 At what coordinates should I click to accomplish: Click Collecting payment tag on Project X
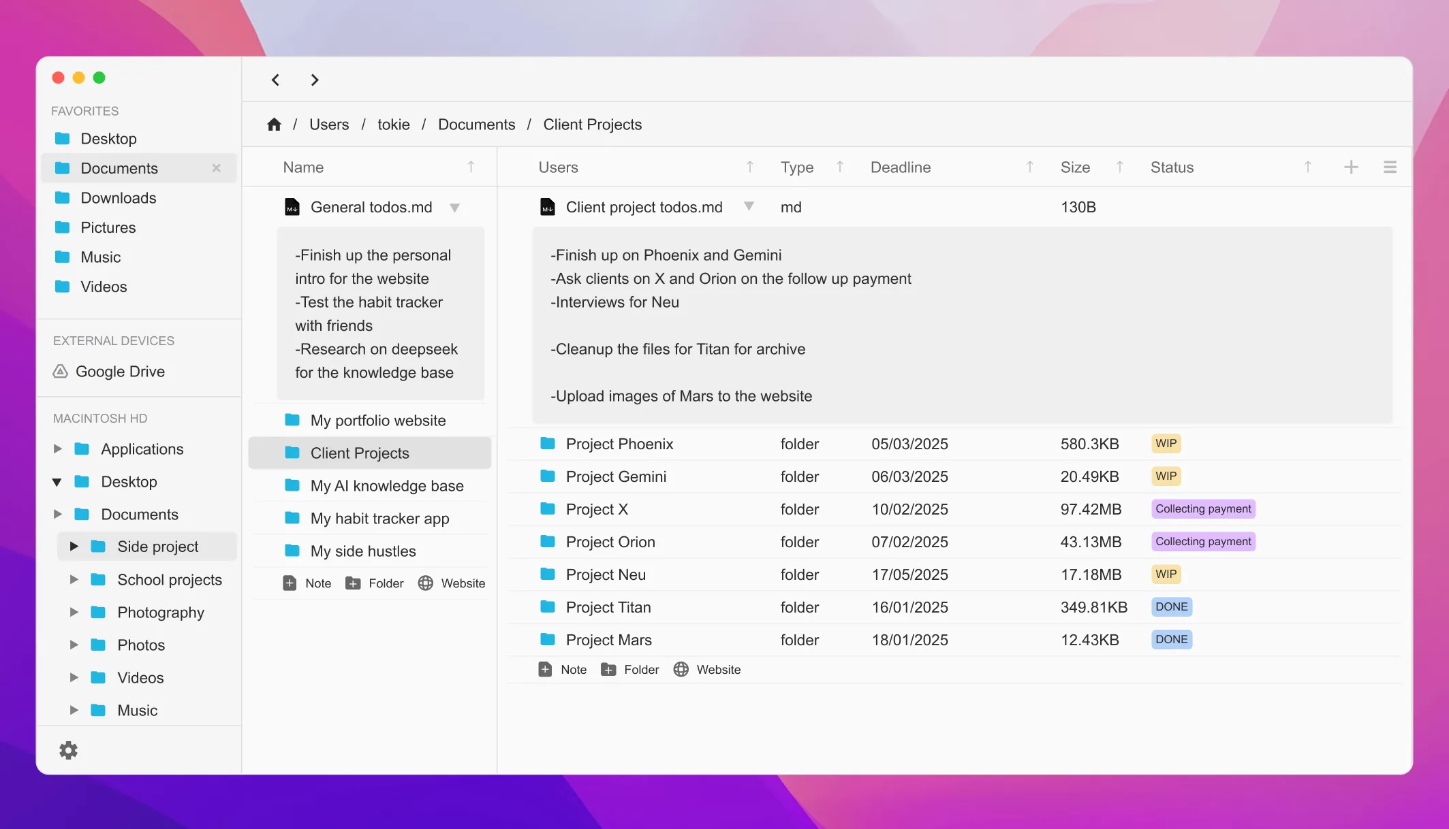pos(1202,509)
